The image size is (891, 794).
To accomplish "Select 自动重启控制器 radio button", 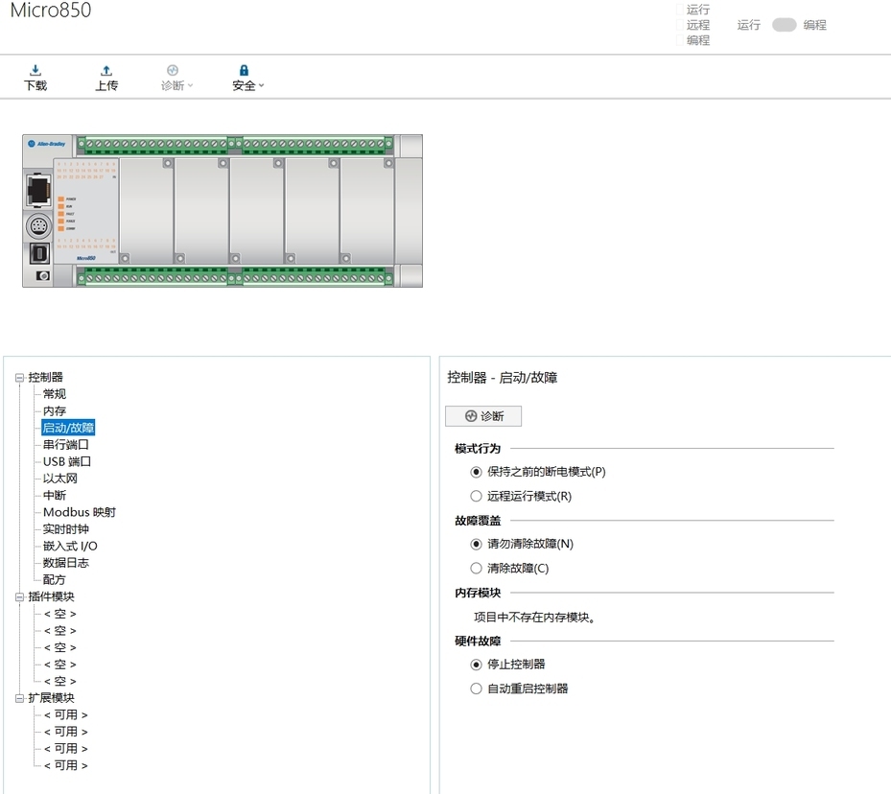I will pos(476,689).
